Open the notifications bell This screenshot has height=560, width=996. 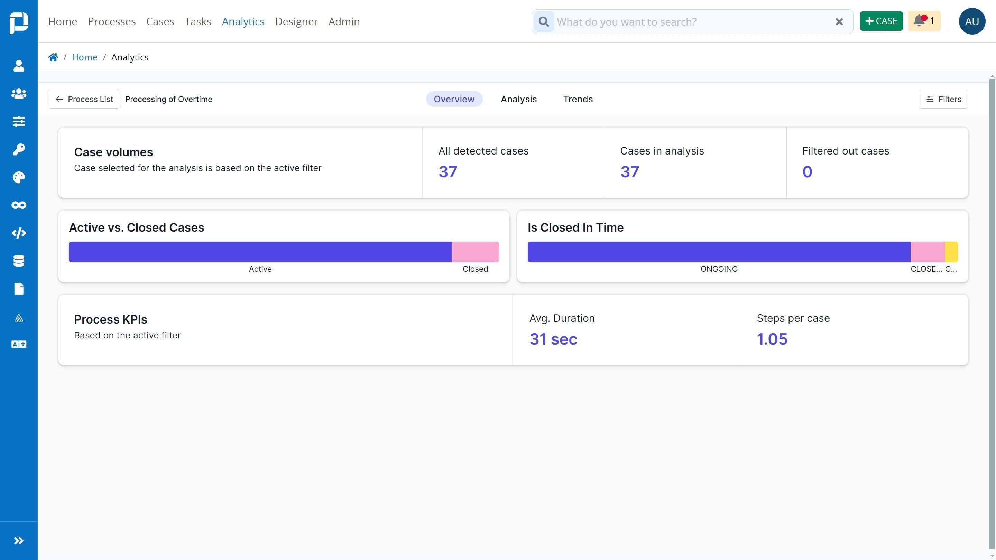click(x=924, y=21)
